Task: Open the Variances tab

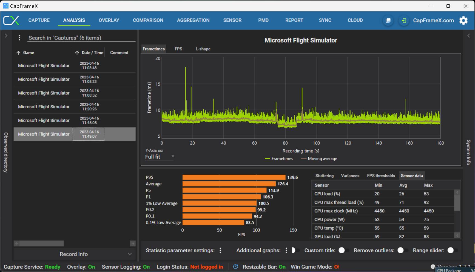Action: pyautogui.click(x=350, y=176)
